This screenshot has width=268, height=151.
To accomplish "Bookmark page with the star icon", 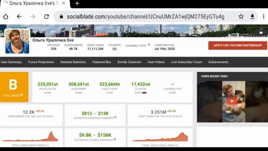I will point(241,17).
